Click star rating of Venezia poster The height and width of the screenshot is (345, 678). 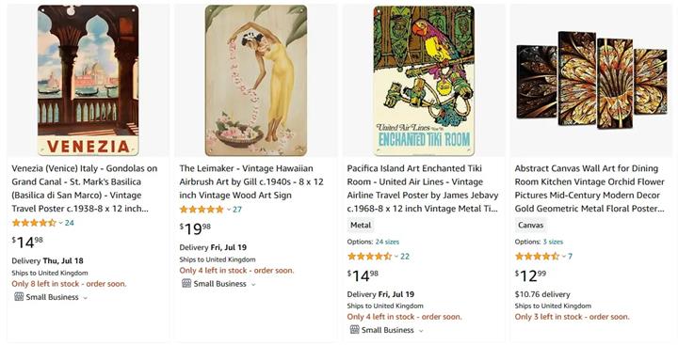click(x=34, y=223)
